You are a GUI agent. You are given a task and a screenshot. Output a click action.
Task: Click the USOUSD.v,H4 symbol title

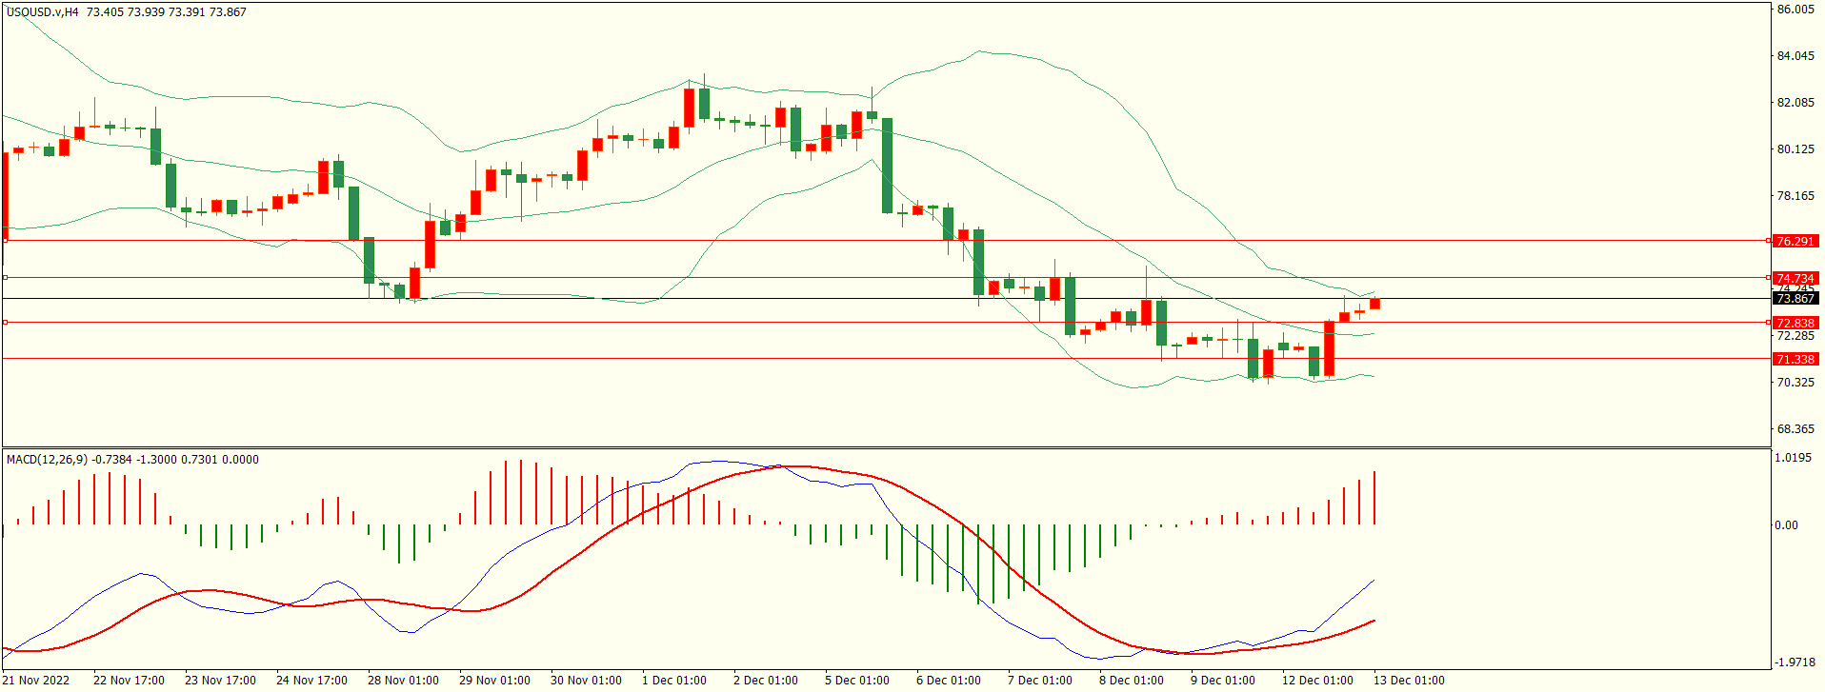(x=43, y=12)
